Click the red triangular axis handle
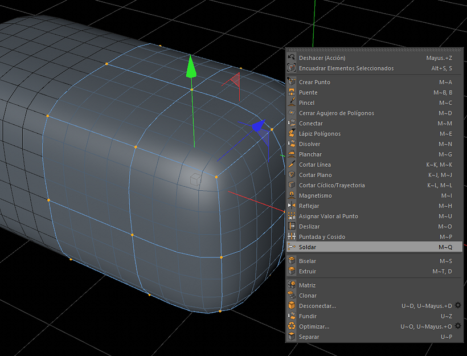The width and height of the screenshot is (467, 356). 235,79
